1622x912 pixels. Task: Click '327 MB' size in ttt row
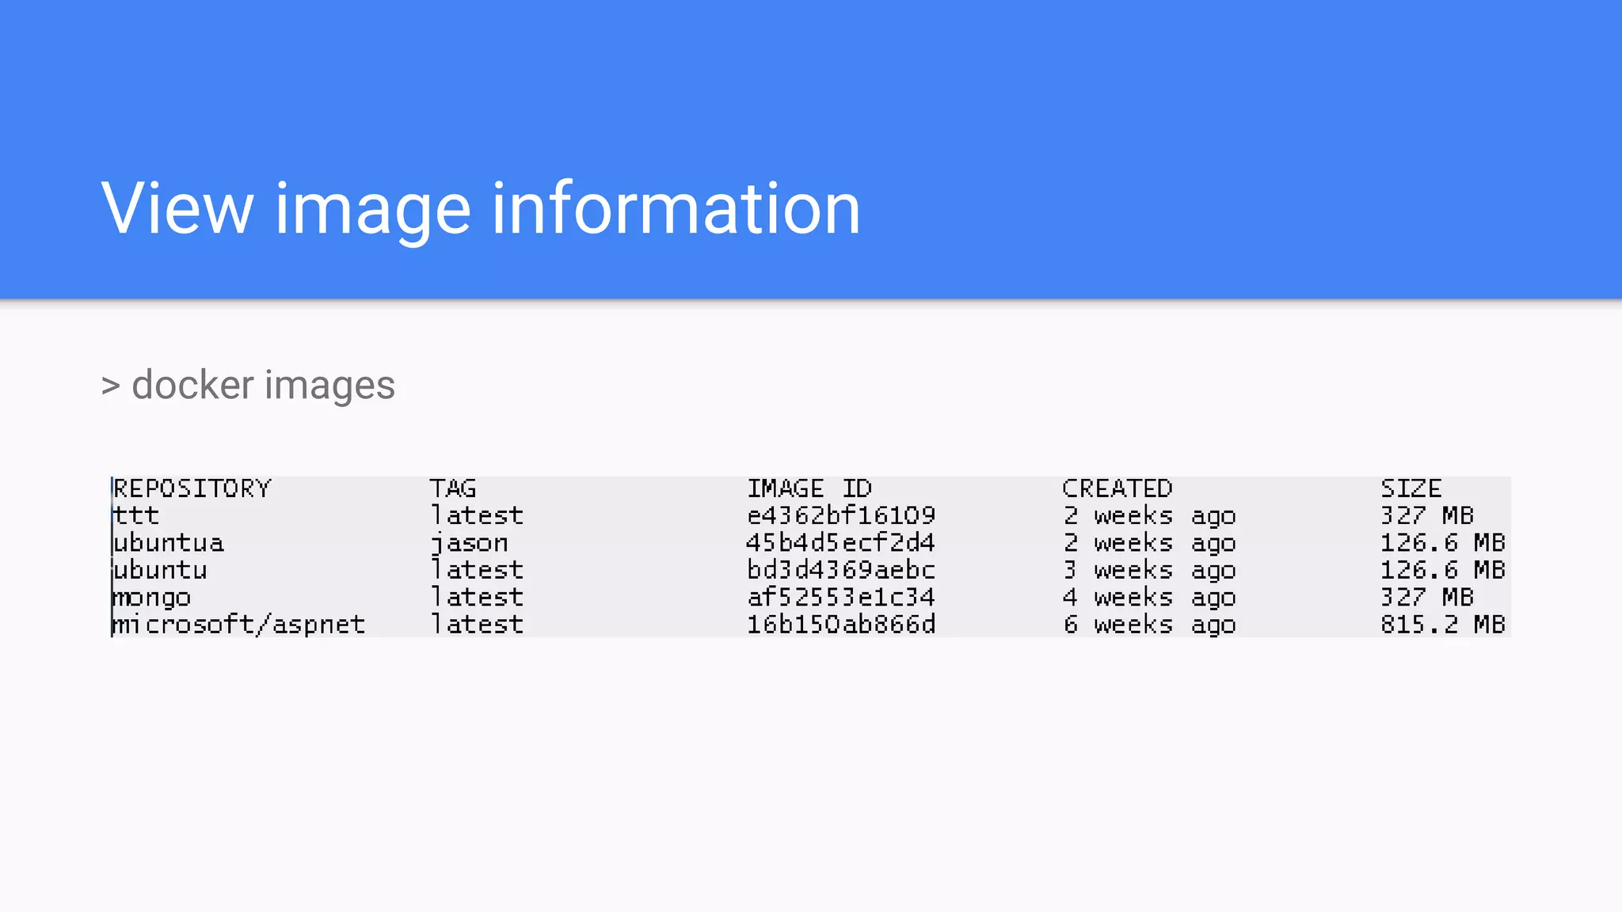pos(1427,515)
